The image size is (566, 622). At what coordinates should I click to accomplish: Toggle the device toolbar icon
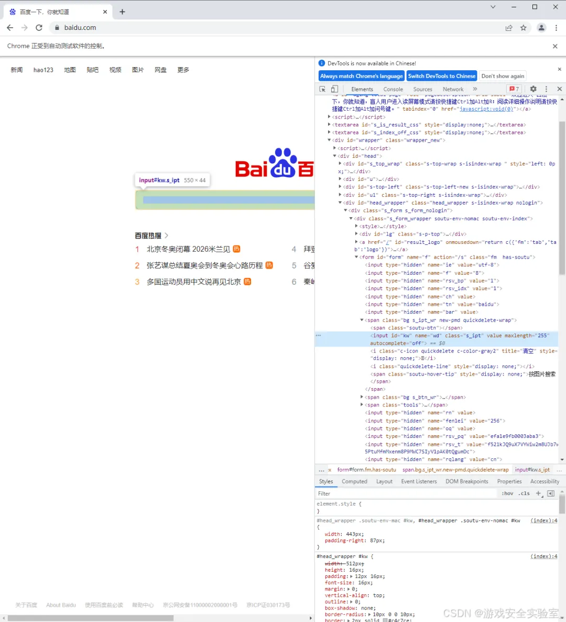(x=334, y=89)
